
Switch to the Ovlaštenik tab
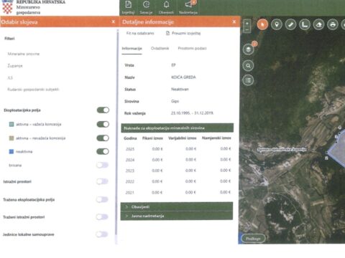click(x=160, y=49)
